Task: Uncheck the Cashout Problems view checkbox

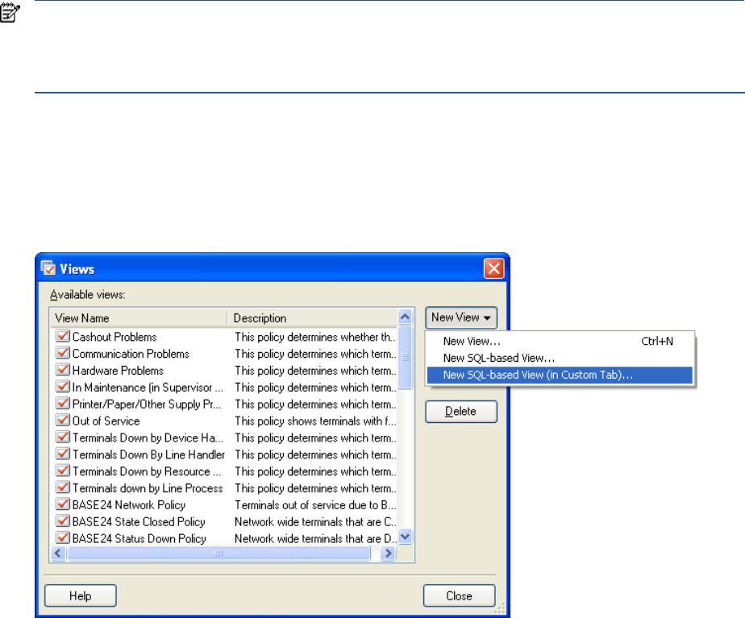Action: point(62,337)
